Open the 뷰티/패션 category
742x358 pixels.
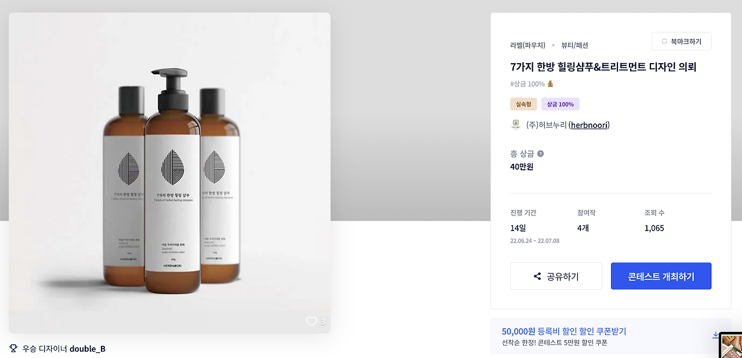pyautogui.click(x=574, y=45)
